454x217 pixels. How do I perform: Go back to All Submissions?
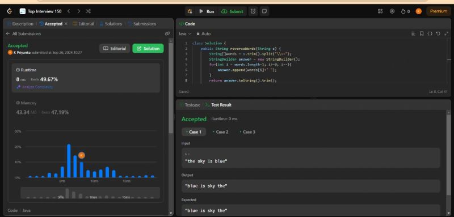point(23,33)
